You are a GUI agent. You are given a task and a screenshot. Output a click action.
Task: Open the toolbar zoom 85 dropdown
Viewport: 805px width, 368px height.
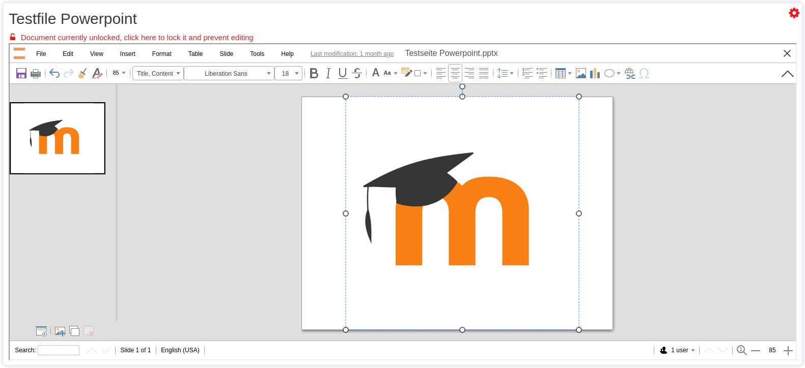pos(119,73)
